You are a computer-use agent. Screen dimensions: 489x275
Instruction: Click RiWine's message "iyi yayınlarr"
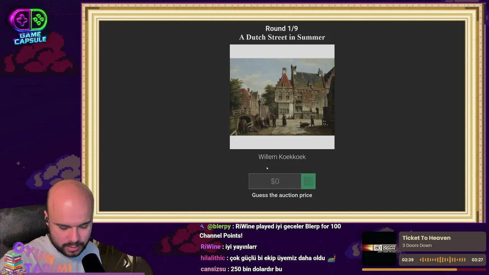pos(241,247)
